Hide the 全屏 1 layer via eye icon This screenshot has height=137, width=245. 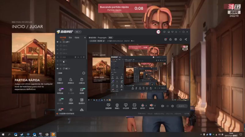click(x=58, y=42)
